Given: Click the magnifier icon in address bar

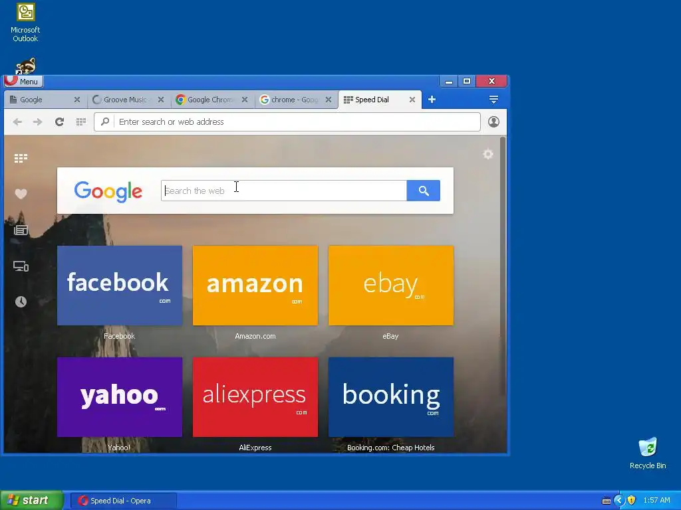Looking at the screenshot, I should 104,122.
